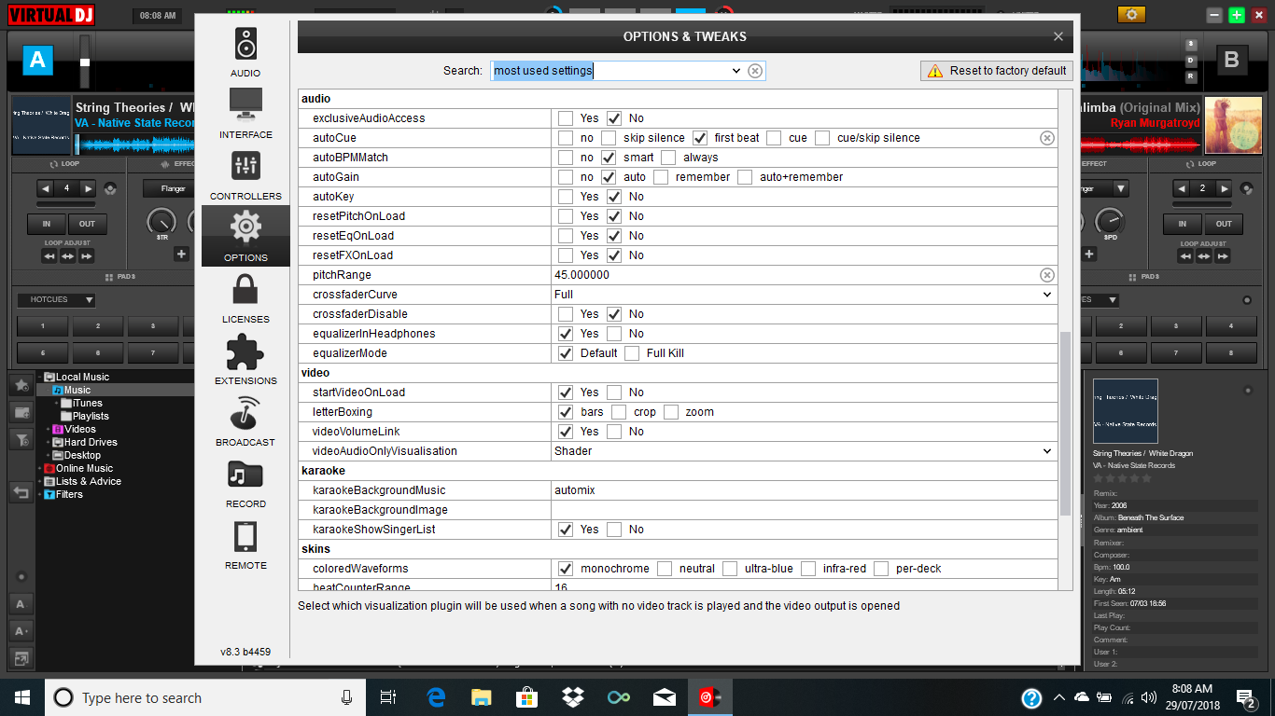Open the search presets dropdown arrow

[736, 71]
